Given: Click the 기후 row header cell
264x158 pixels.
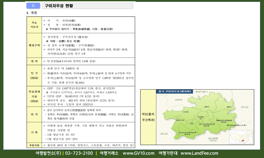Looking at the screenshot, I should point(34,132).
